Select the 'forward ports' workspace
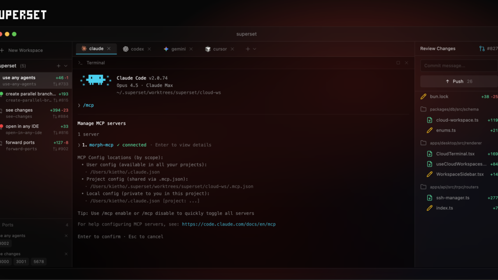The image size is (498, 280). 36,145
